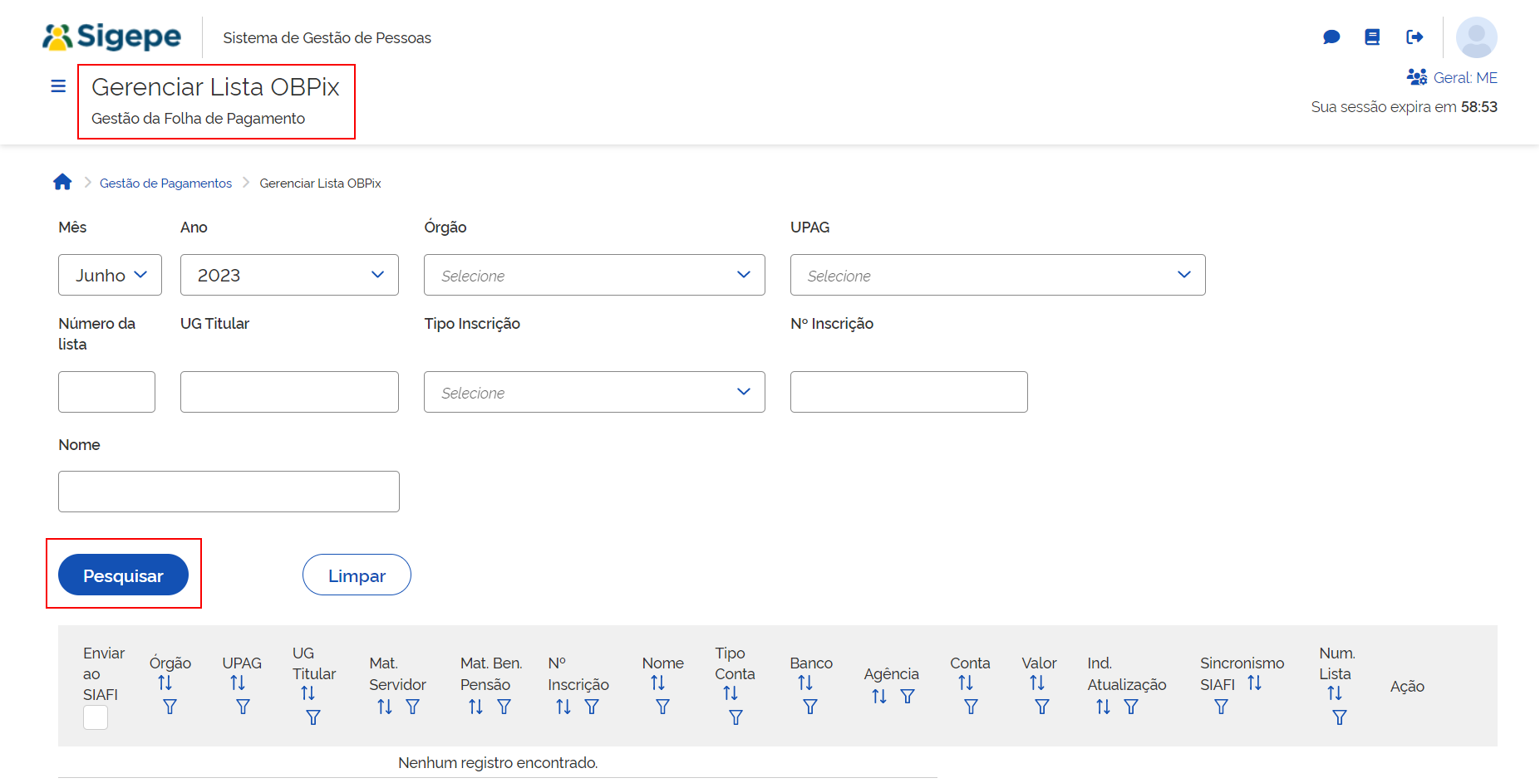Click the logout icon

(1415, 37)
